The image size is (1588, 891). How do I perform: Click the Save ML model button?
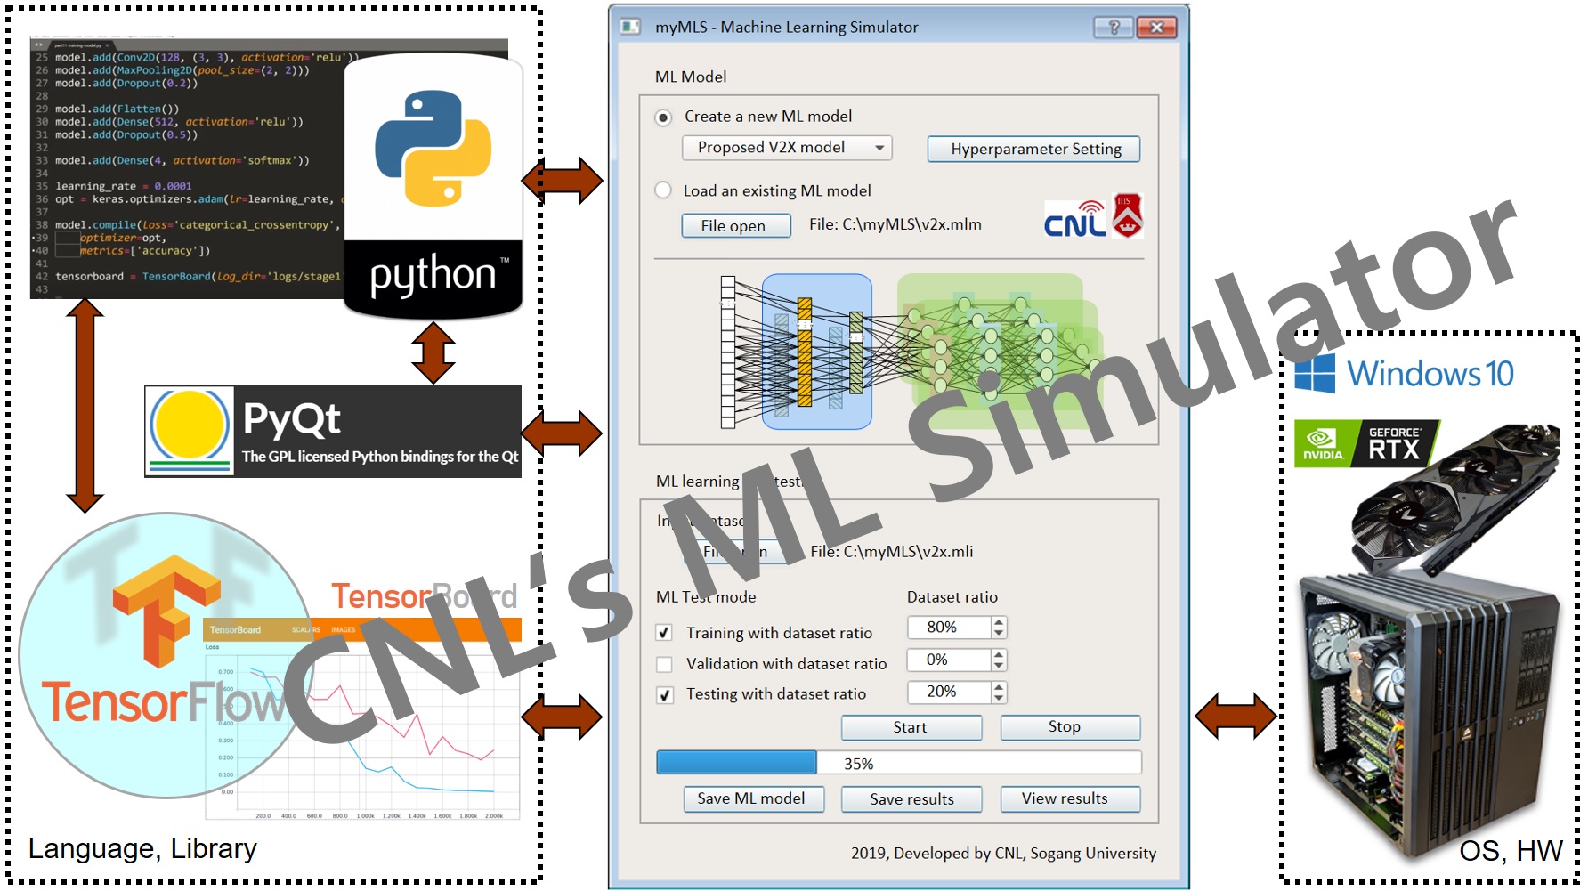[x=753, y=799]
